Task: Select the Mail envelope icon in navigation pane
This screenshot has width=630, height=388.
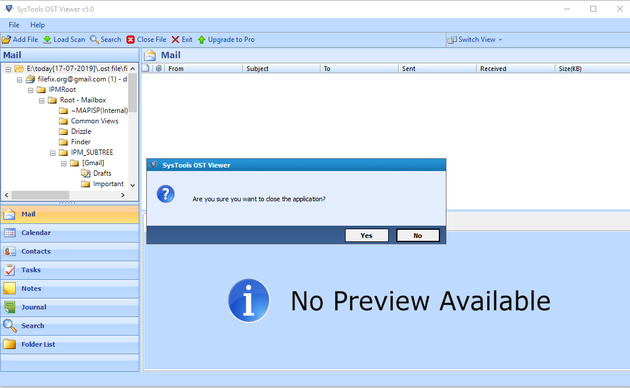Action: (9, 214)
